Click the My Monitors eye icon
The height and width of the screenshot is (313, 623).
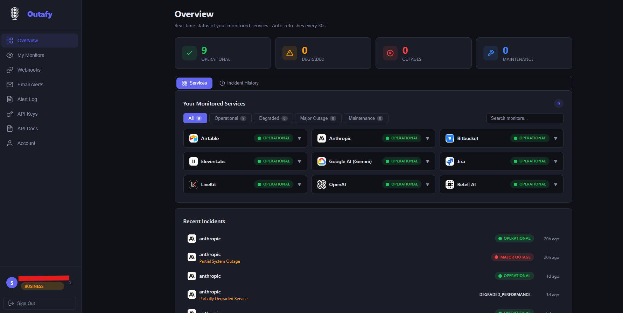pyautogui.click(x=10, y=55)
